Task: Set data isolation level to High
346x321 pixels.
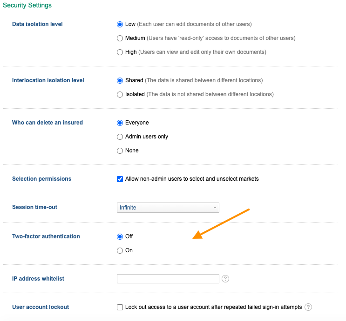Action: click(120, 52)
